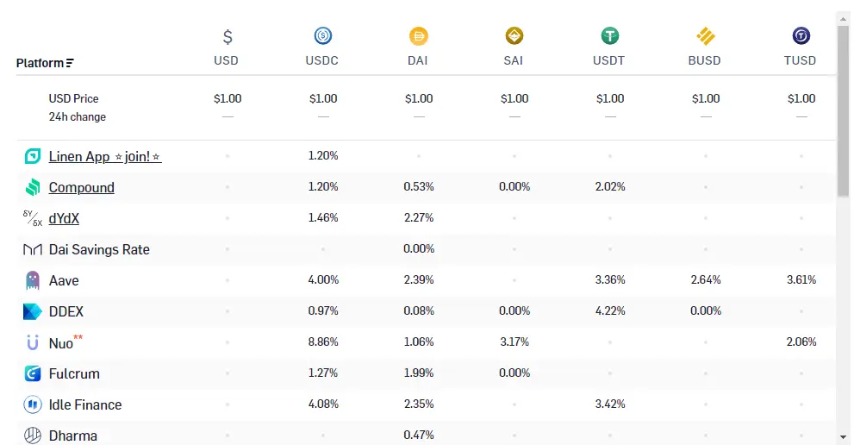This screenshot has height=445, width=854.
Task: Open the dYdX platform link
Action: (64, 219)
